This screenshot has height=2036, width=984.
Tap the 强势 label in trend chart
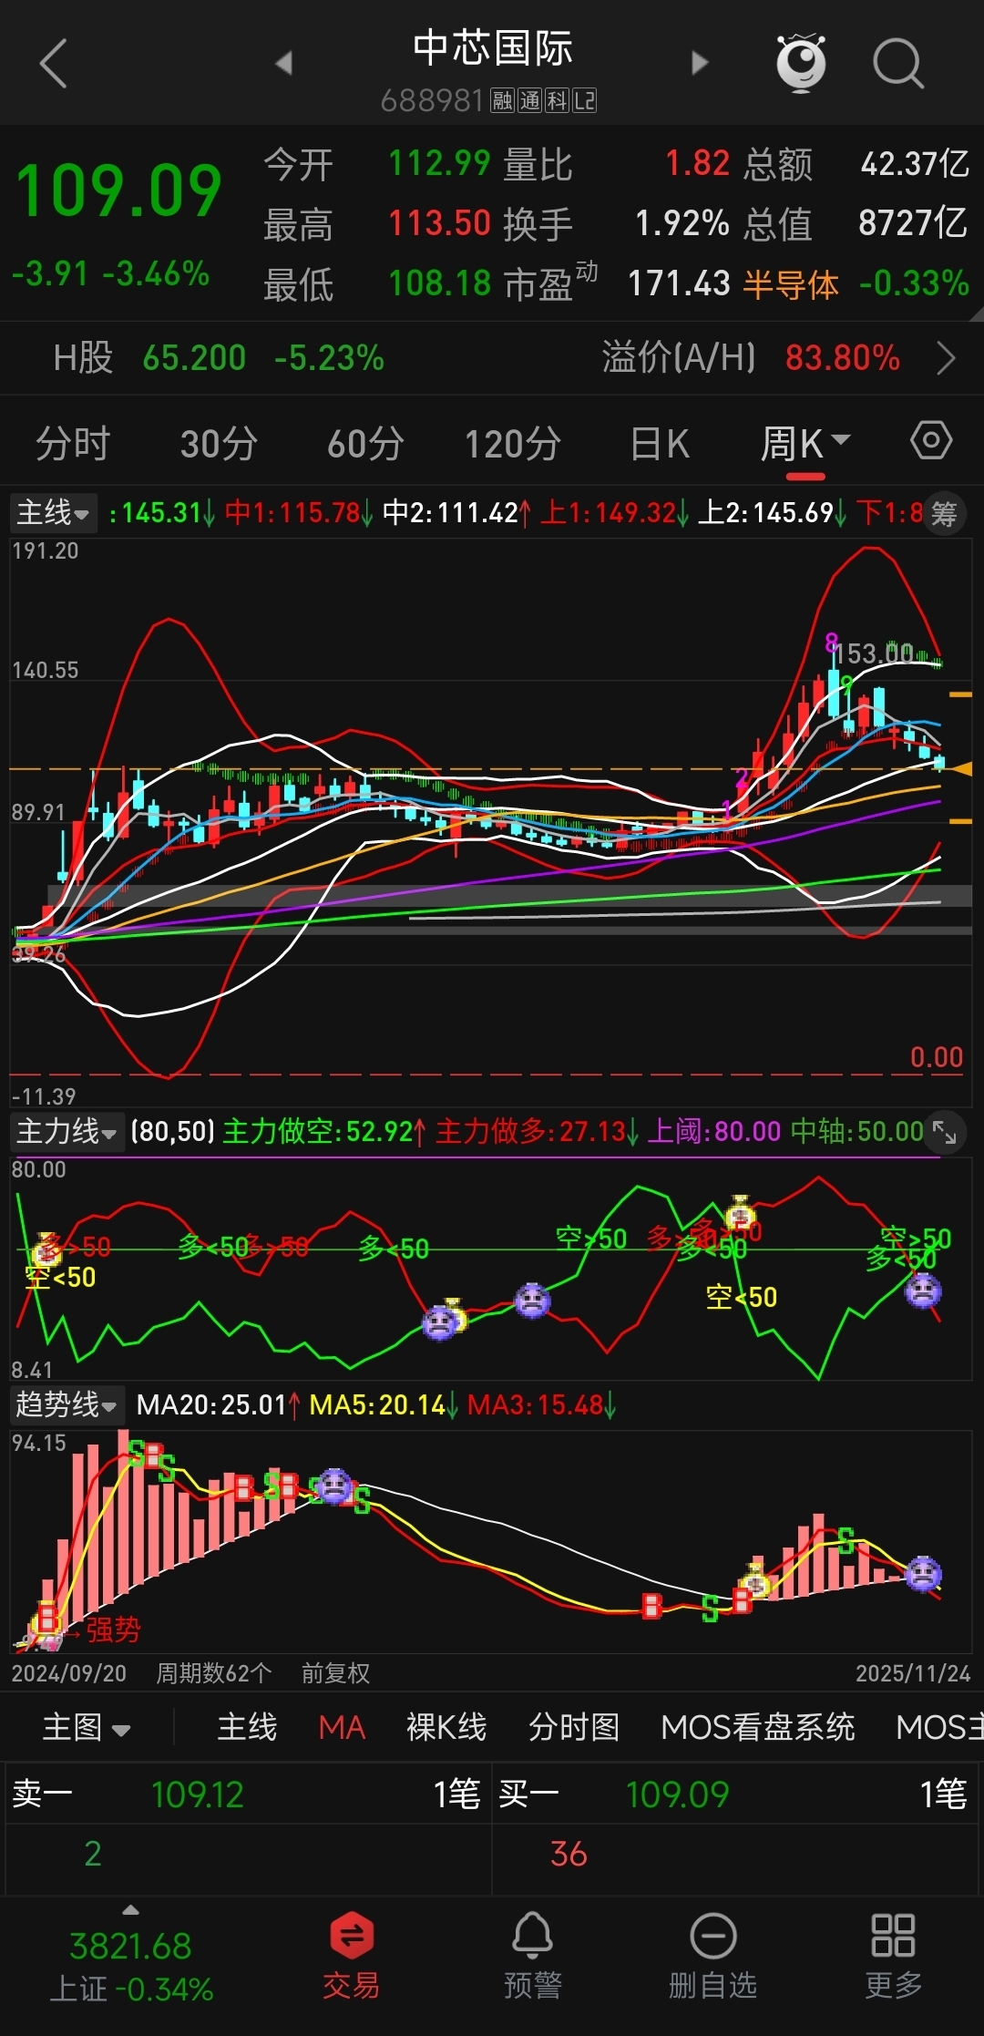pyautogui.click(x=113, y=1630)
